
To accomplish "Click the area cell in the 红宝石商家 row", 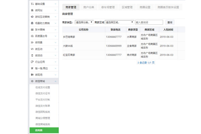I will [149, 55].
